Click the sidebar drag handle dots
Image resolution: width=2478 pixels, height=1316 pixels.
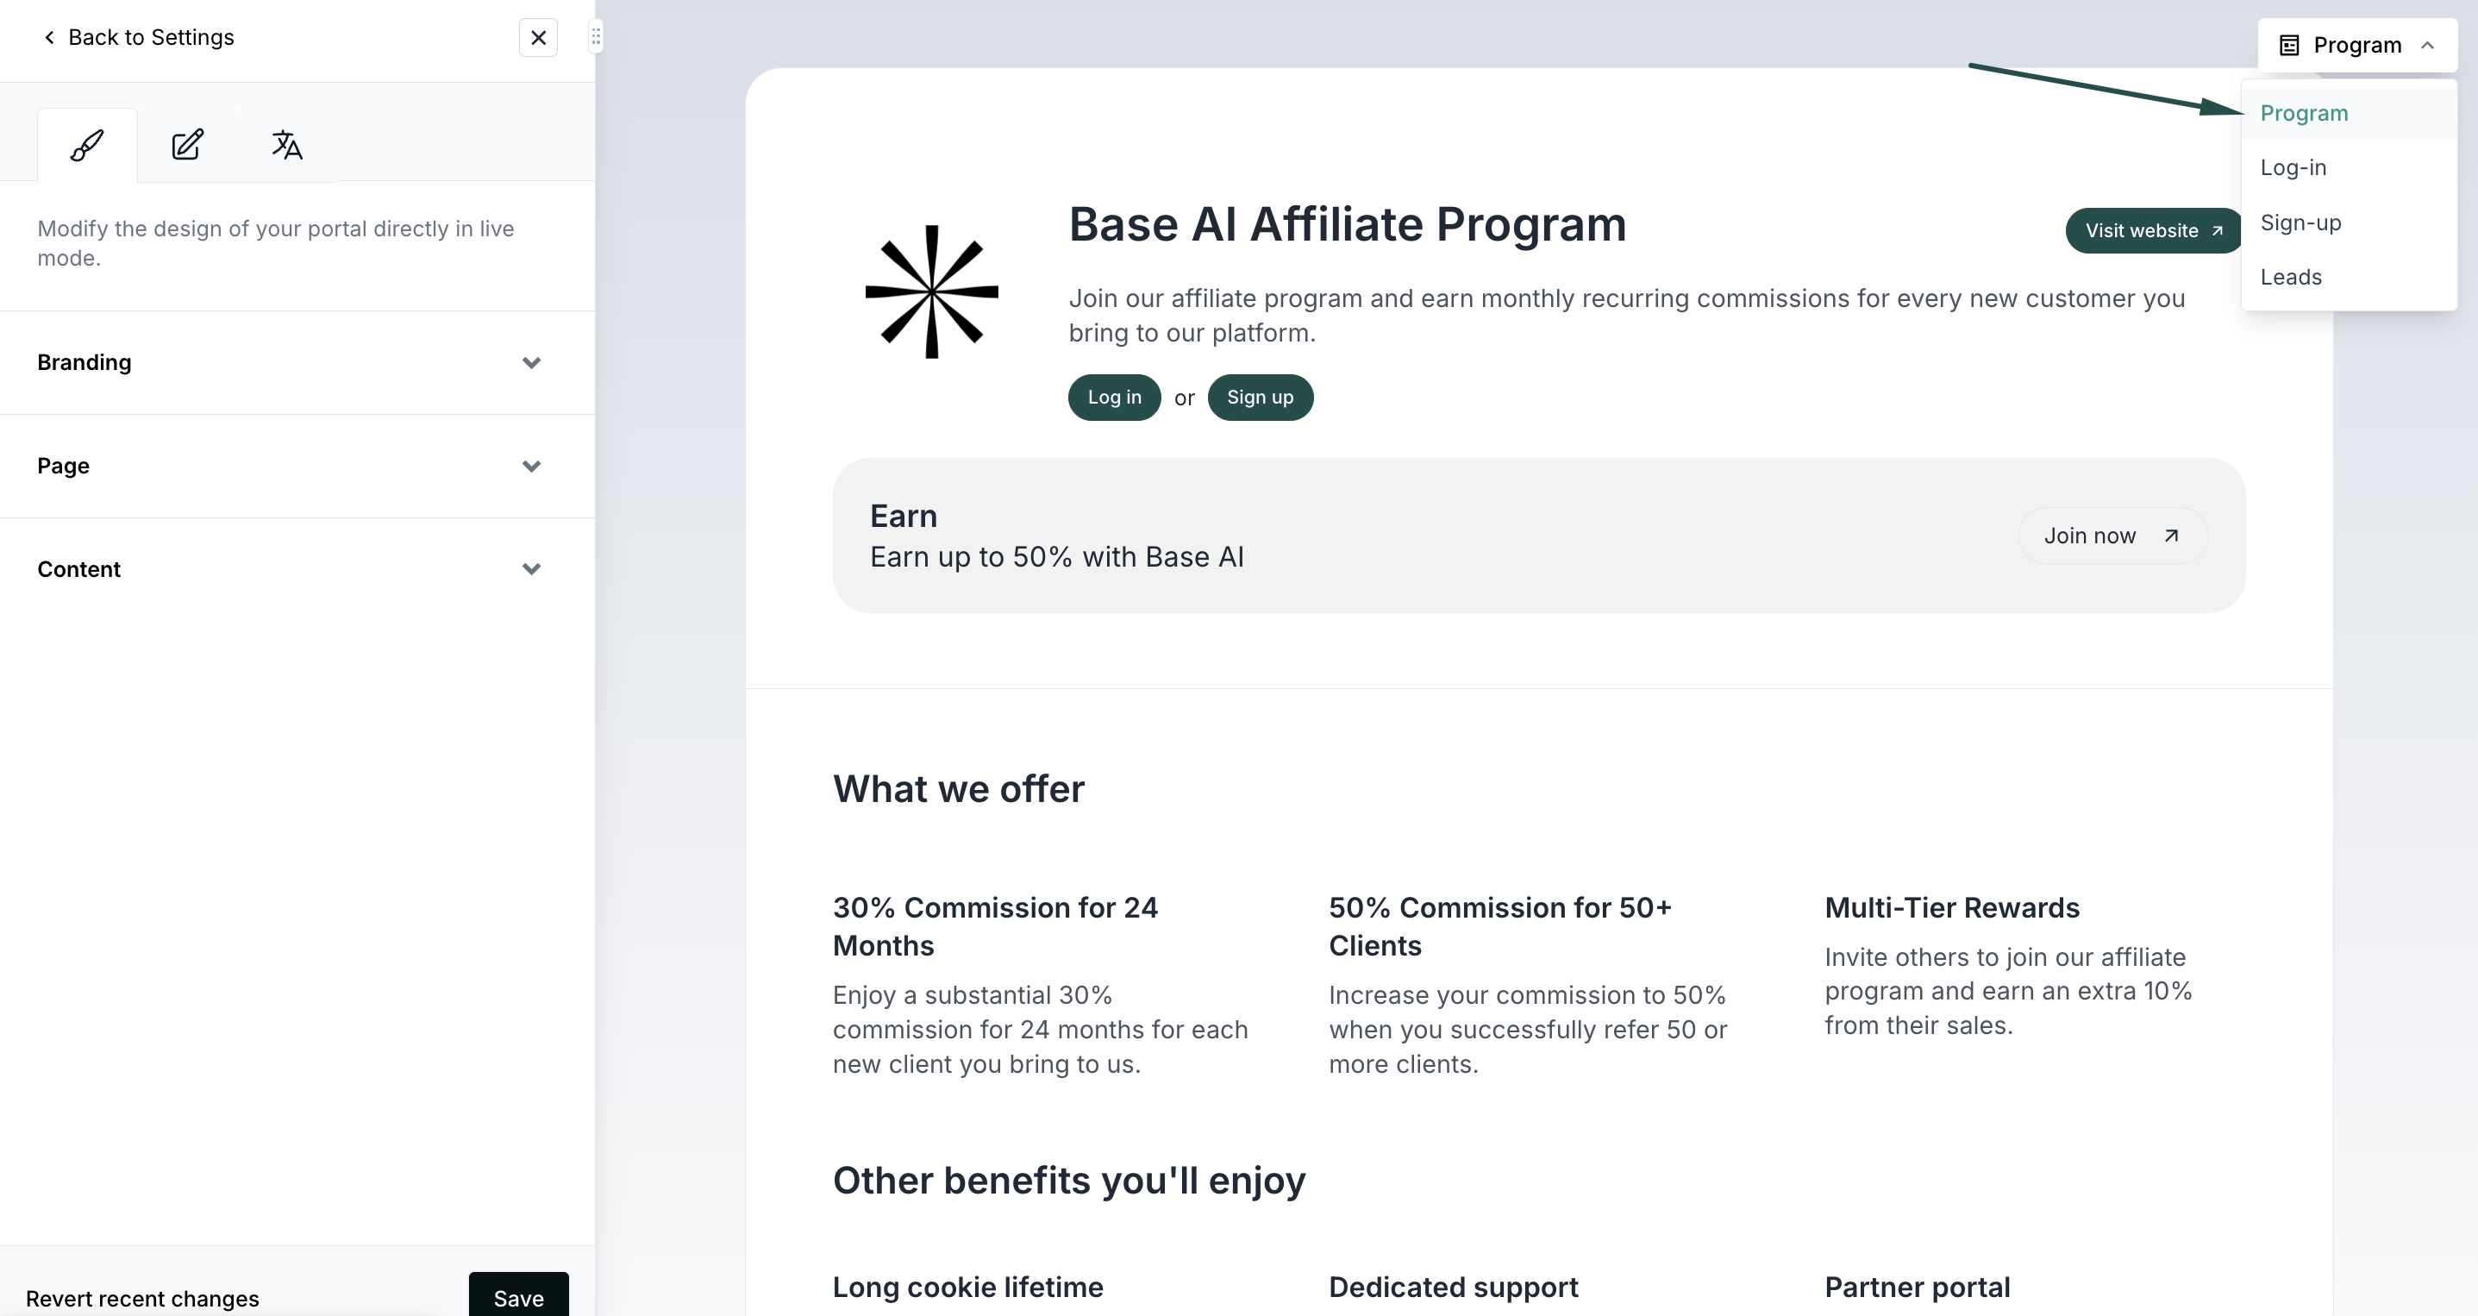click(597, 38)
